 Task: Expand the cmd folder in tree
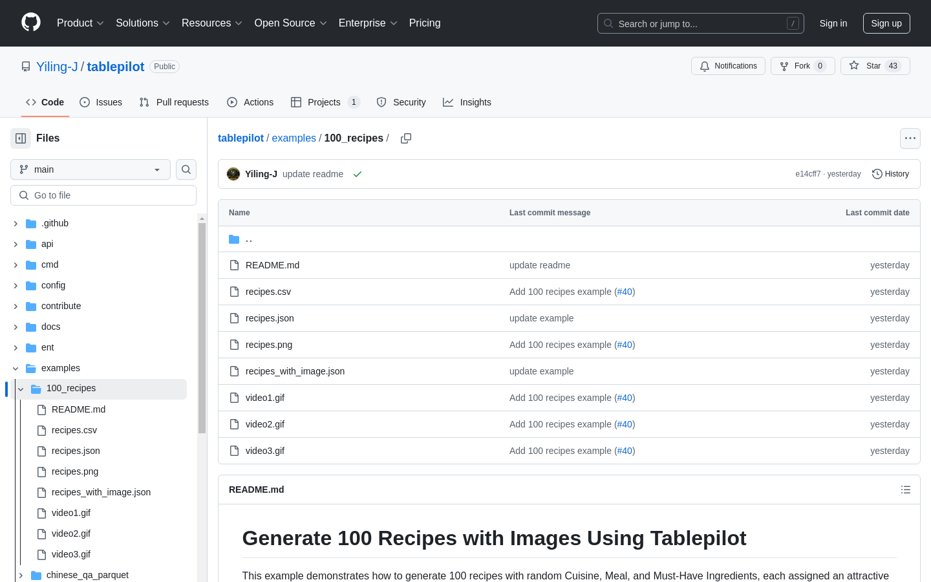pyautogui.click(x=16, y=264)
